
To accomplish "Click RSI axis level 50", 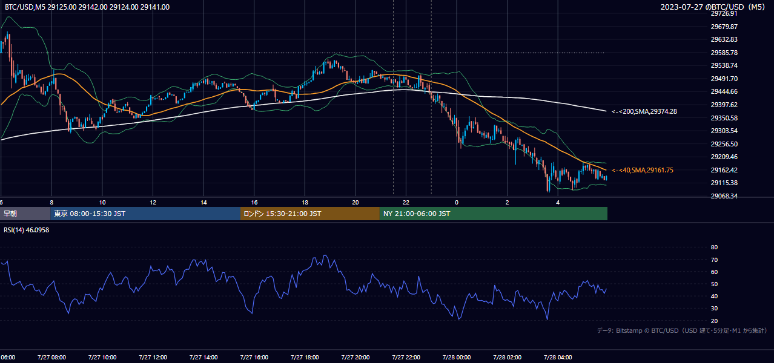I will click(x=714, y=284).
